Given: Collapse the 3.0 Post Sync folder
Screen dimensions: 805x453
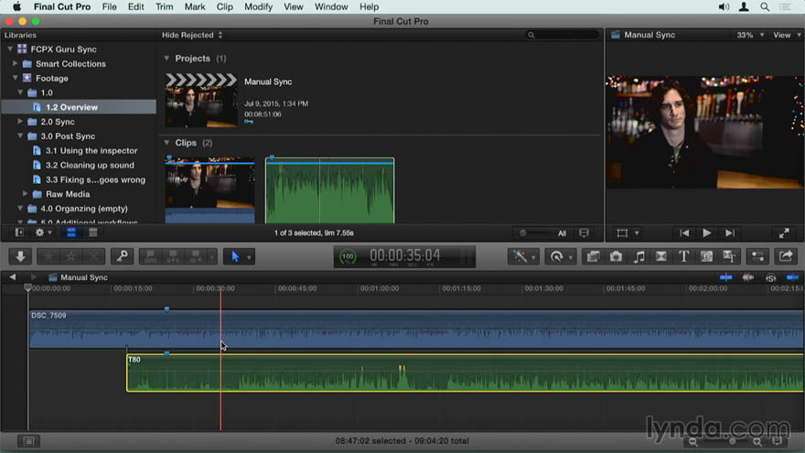Looking at the screenshot, I should click(20, 136).
